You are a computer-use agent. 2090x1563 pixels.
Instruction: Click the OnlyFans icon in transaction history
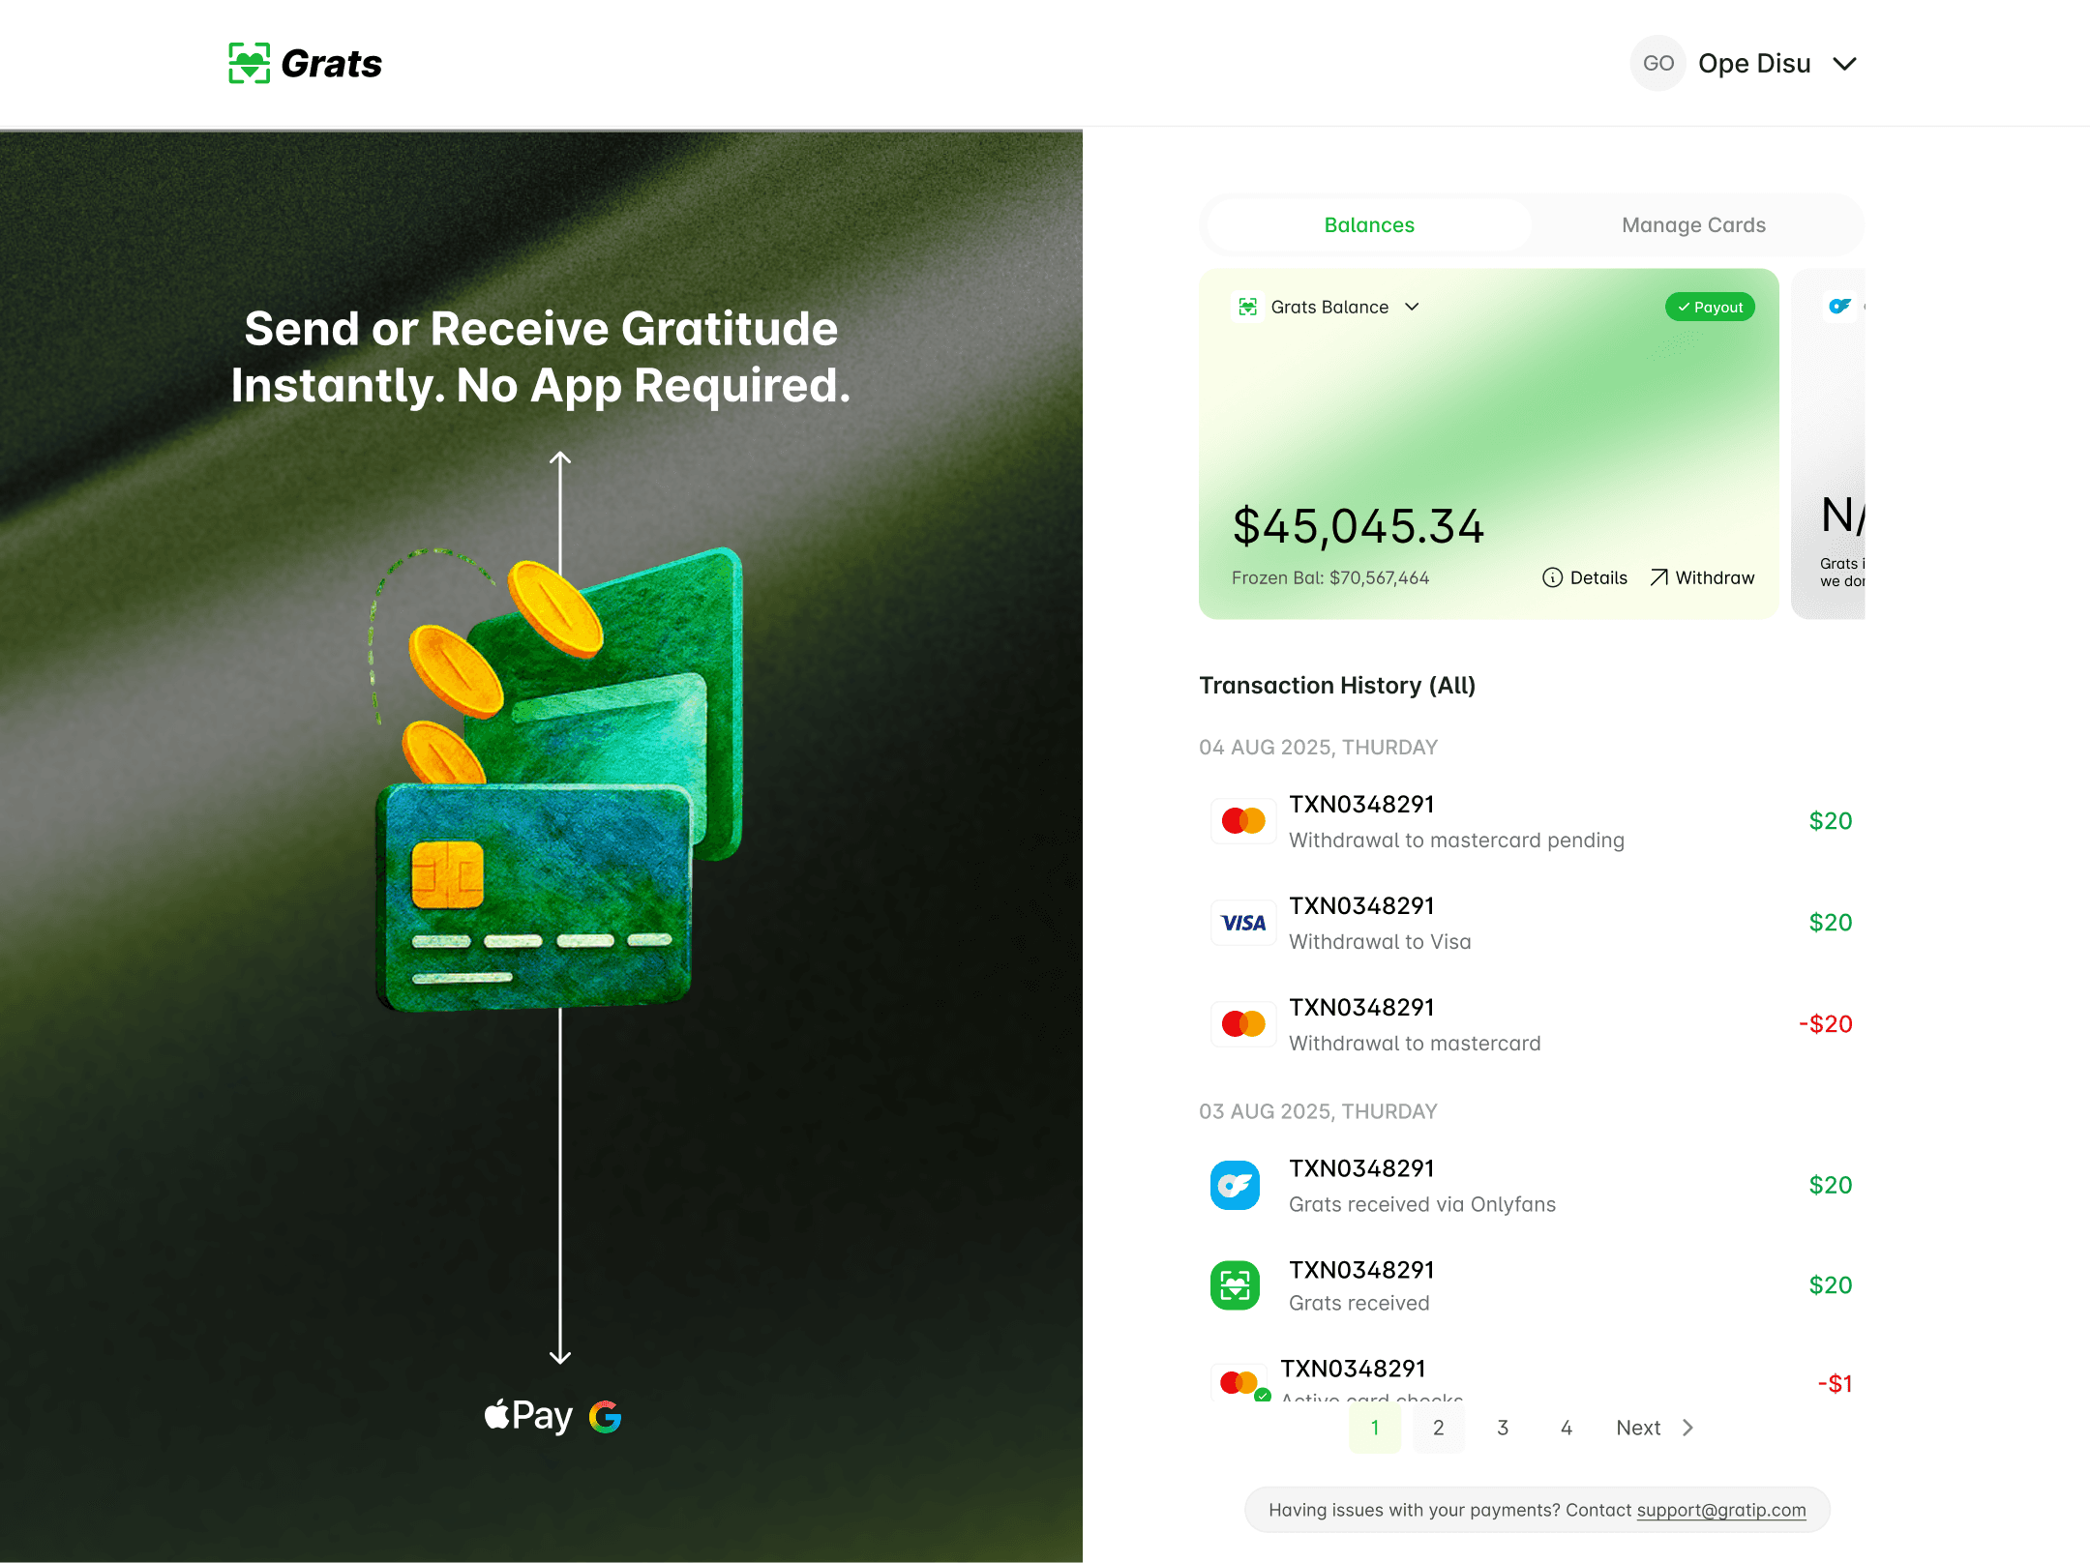coord(1235,1185)
